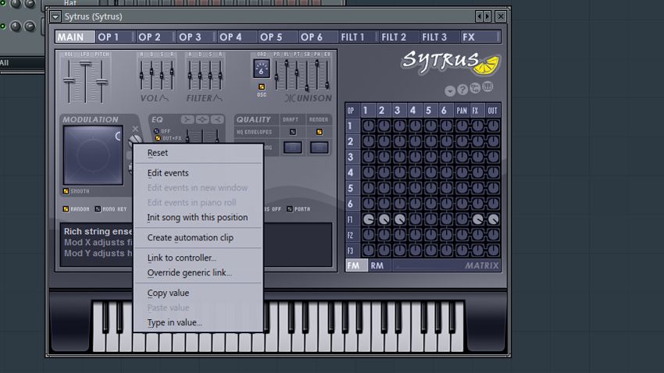Image resolution: width=664 pixels, height=373 pixels.
Task: Click the F1 to operator 1 matrix knob
Action: tap(369, 219)
